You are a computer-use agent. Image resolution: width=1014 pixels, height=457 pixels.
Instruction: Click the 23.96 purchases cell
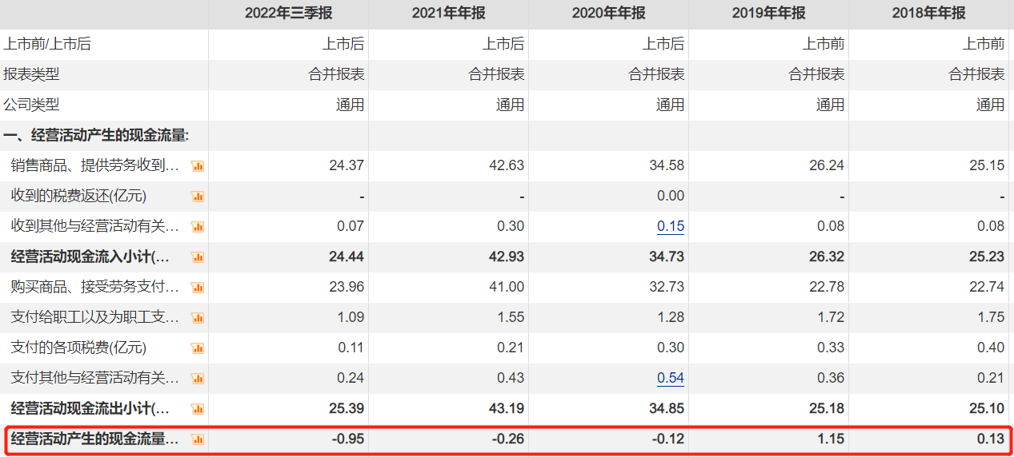(x=347, y=287)
